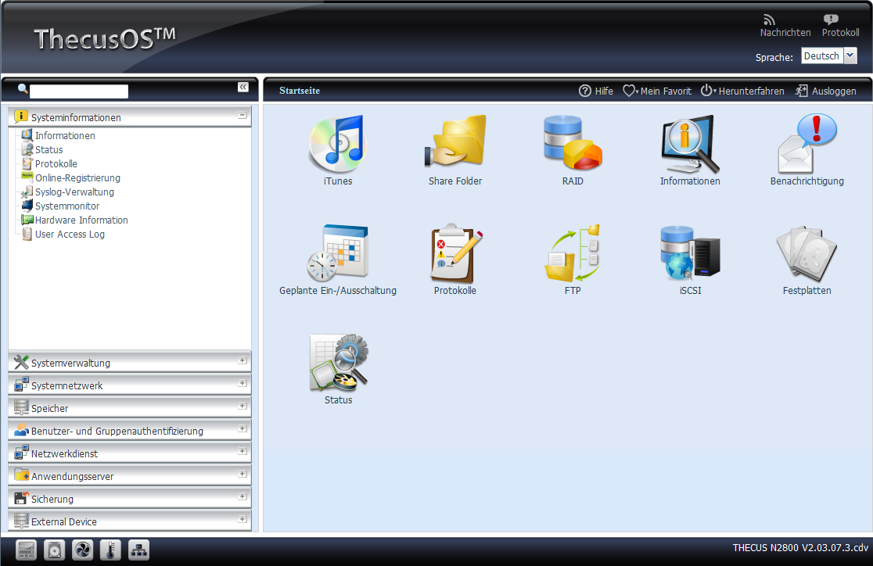Image resolution: width=873 pixels, height=566 pixels.
Task: Open the iSCSI shortcut icon
Action: (x=690, y=252)
